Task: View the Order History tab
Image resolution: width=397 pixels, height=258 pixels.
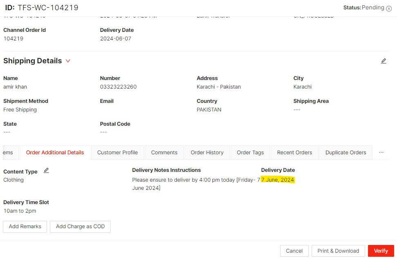Action: point(207,153)
